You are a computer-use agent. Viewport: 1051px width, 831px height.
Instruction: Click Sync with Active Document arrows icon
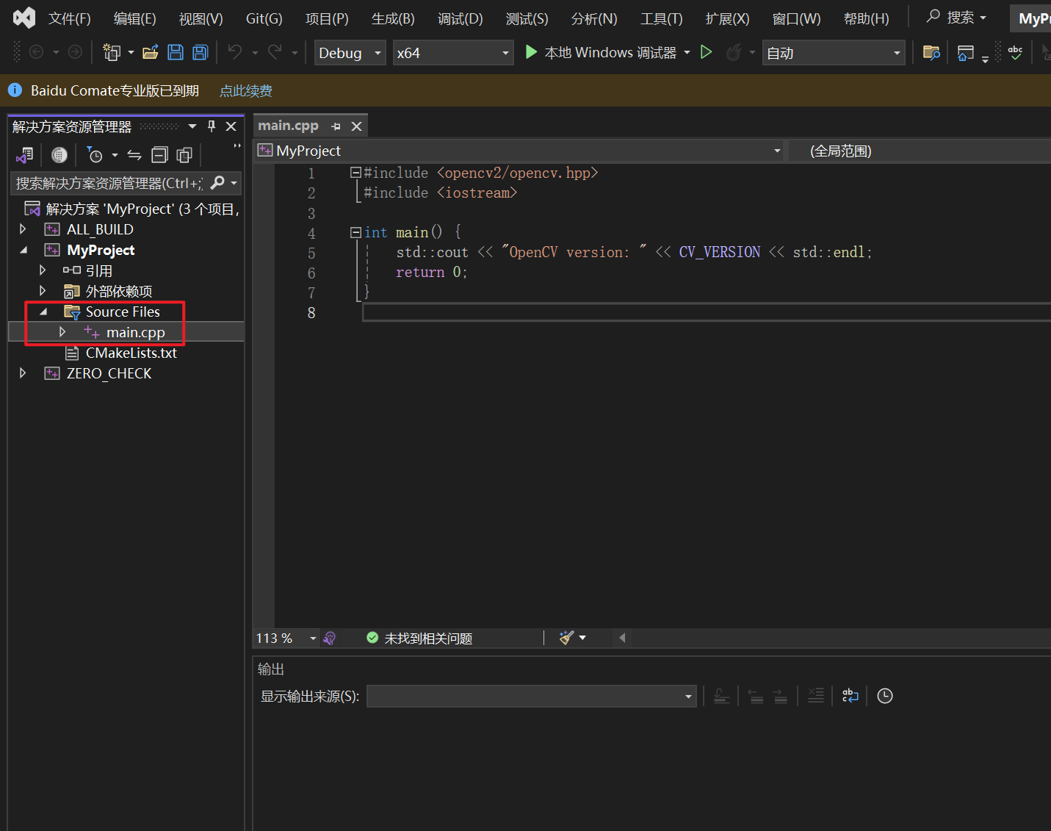tap(134, 155)
